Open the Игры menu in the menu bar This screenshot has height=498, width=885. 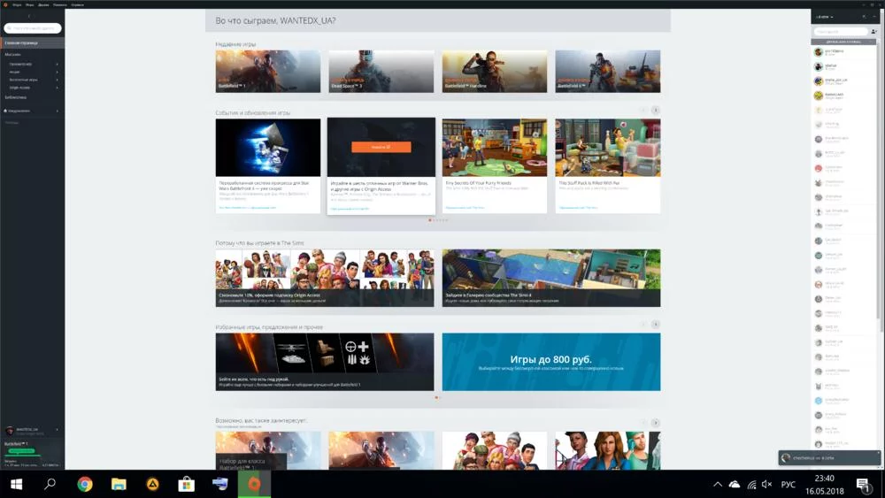(x=30, y=4)
